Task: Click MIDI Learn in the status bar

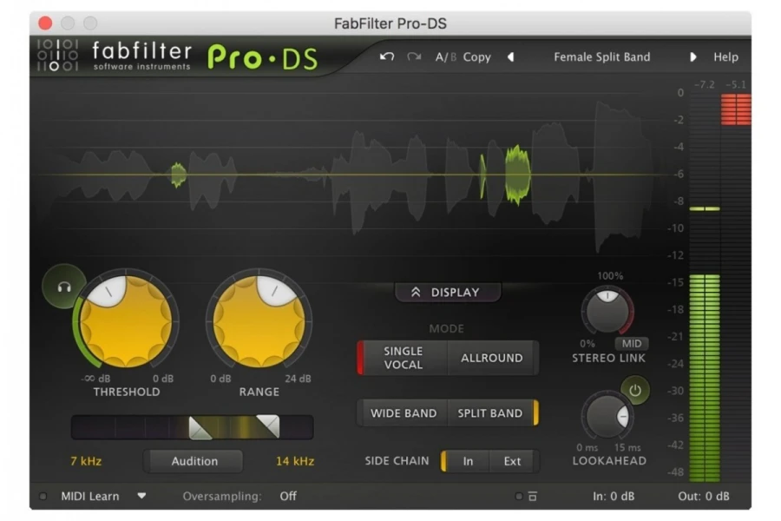Action: pyautogui.click(x=90, y=496)
